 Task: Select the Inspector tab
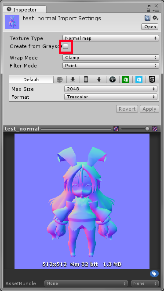pyautogui.click(x=25, y=9)
